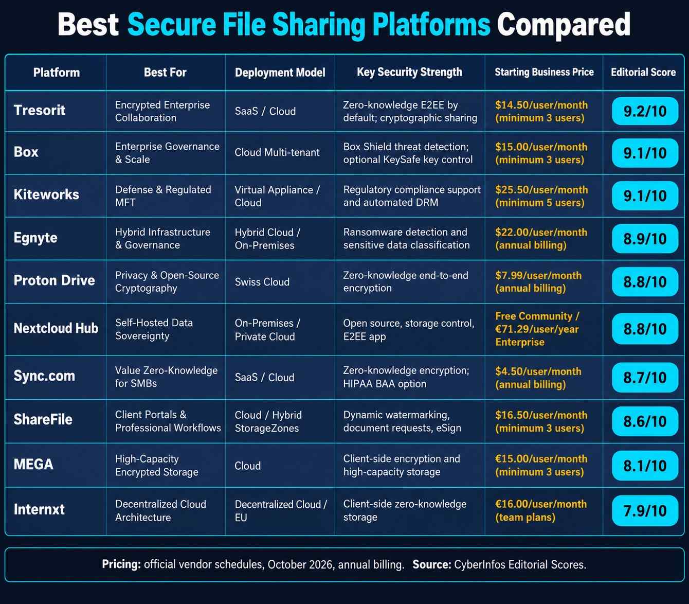Click the "$4.50/user/month" Sync.com price
Viewport: 689px width, 604px height.
pyautogui.click(x=538, y=371)
